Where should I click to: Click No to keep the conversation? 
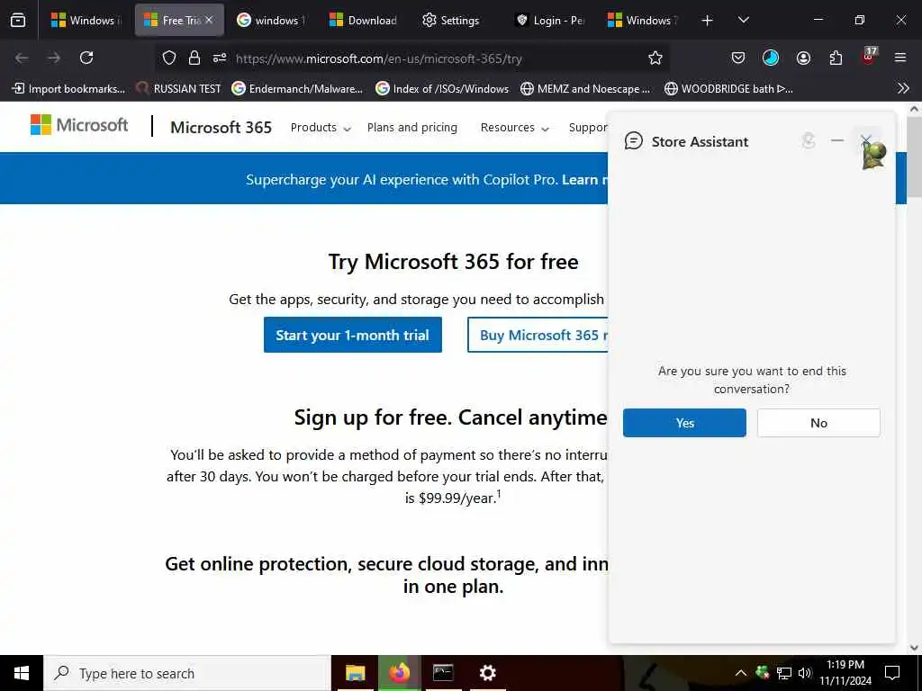pyautogui.click(x=818, y=423)
